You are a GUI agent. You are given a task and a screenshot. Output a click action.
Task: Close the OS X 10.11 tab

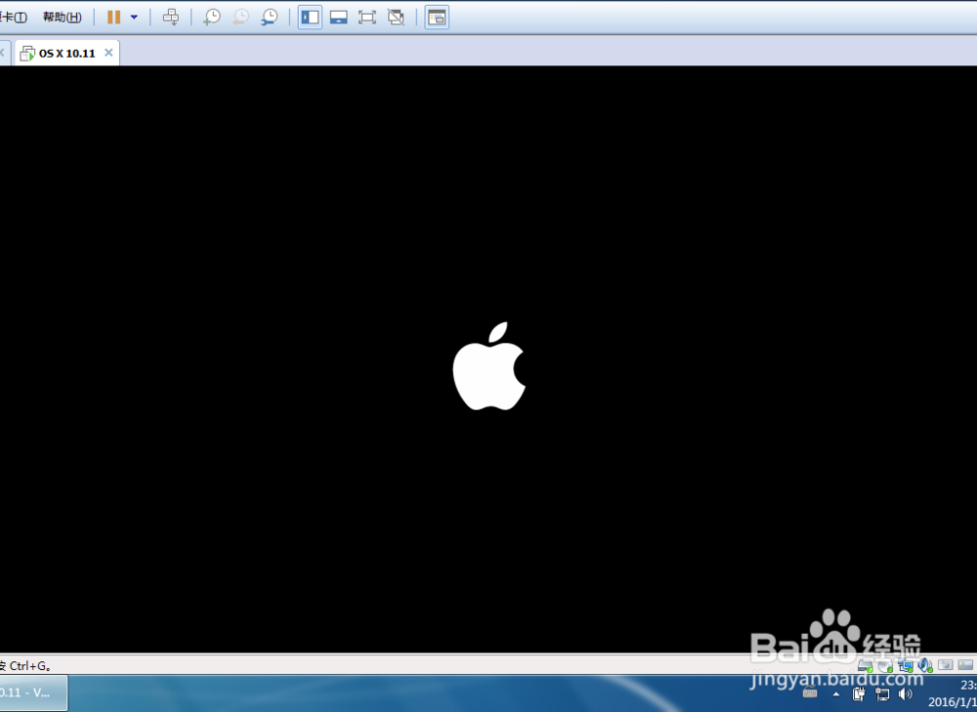108,53
